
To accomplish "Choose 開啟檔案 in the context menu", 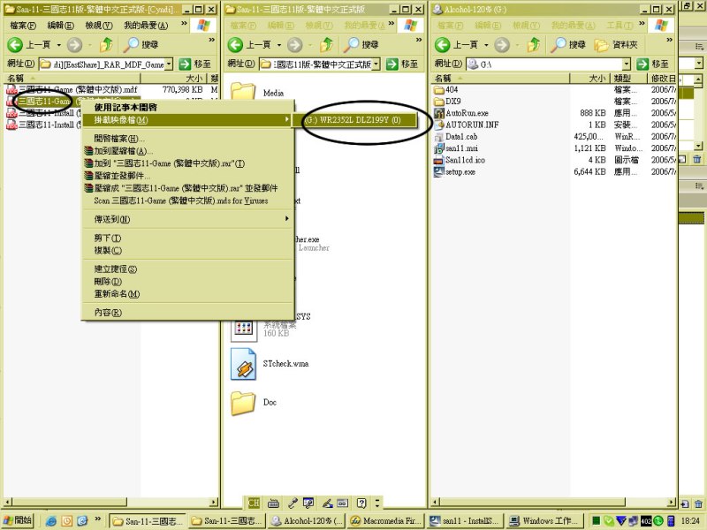I will (186, 139).
